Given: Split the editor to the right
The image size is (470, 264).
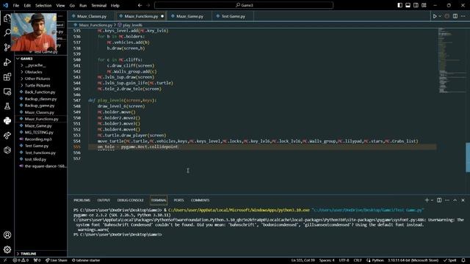Looking at the screenshot, I should point(455,16).
